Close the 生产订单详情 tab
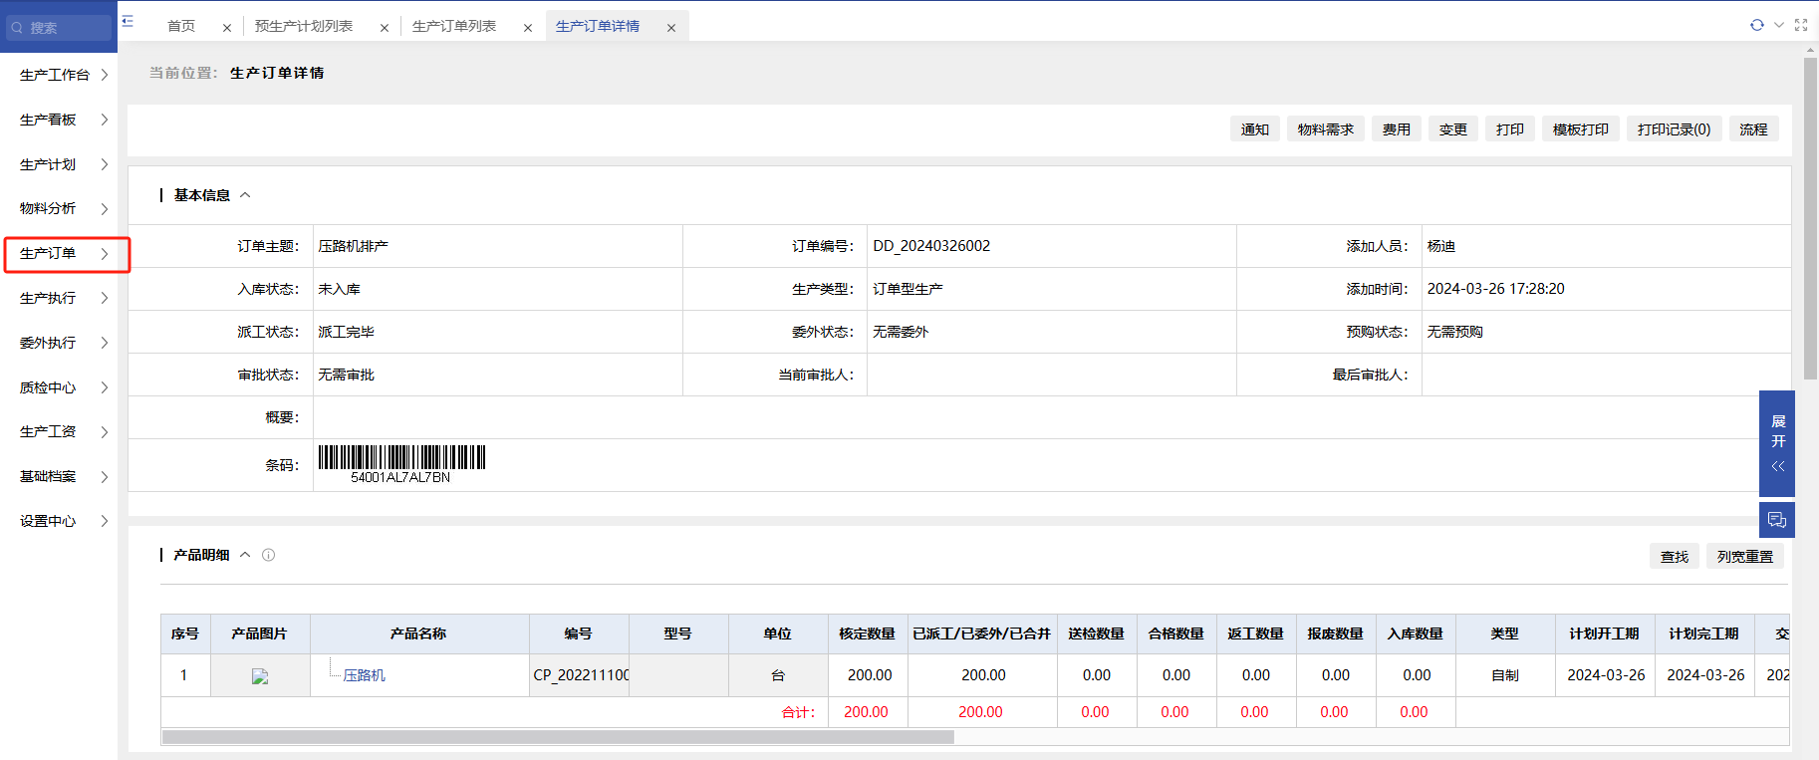The image size is (1819, 760). (671, 28)
